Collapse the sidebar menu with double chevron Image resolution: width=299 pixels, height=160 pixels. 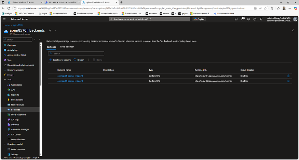(40, 39)
